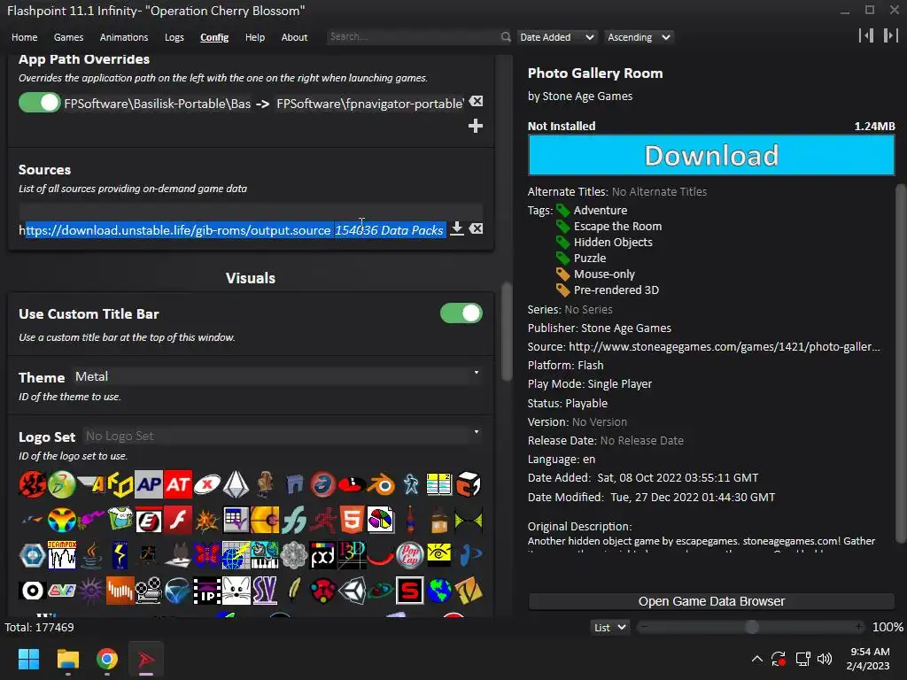Click the ActiveX red X logo

coord(207,484)
